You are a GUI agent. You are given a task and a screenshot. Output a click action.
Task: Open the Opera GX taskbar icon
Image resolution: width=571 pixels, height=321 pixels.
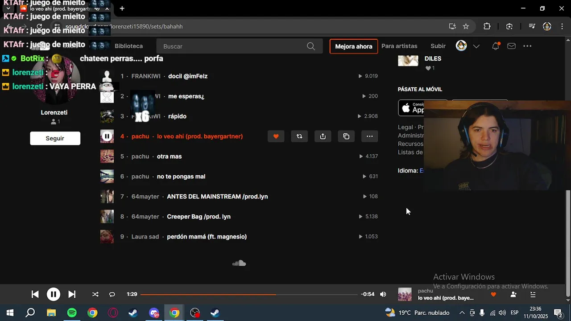(113, 313)
